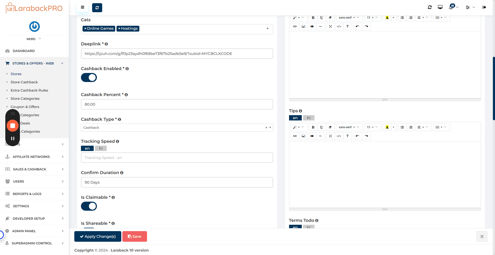
Task: Toggle the Is Claimable switch
Action: click(x=89, y=206)
